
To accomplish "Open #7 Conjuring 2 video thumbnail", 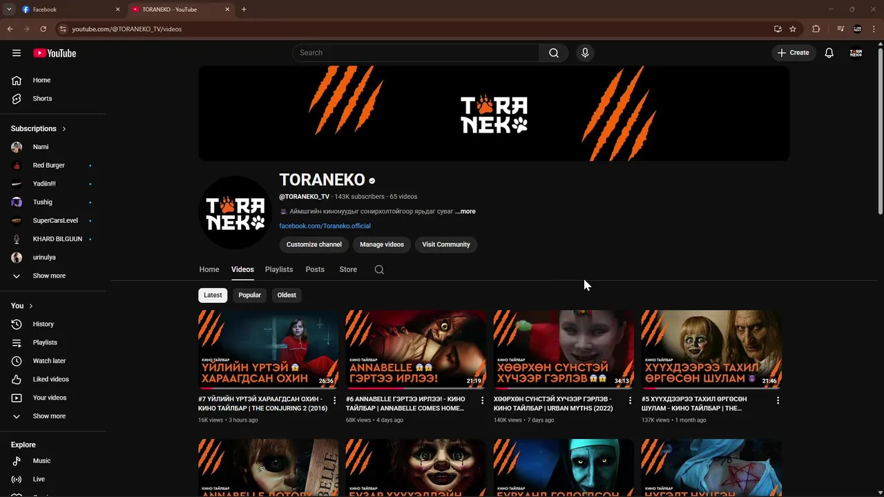I will pyautogui.click(x=269, y=349).
